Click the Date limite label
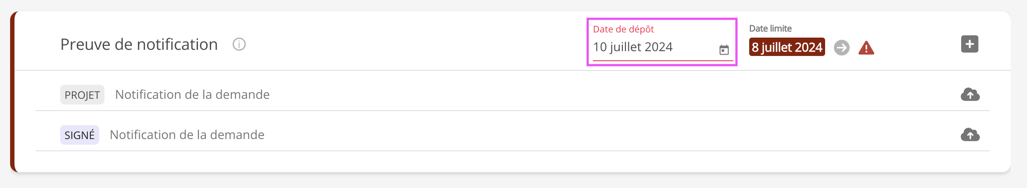The width and height of the screenshot is (1027, 188). [x=770, y=28]
